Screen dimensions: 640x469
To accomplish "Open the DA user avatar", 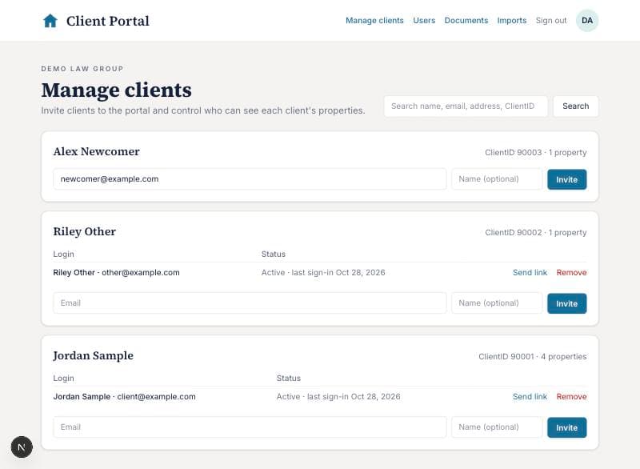I will [x=587, y=21].
